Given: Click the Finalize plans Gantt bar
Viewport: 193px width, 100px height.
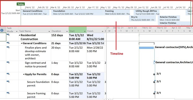Looking at the screenshot, I should (146, 48).
